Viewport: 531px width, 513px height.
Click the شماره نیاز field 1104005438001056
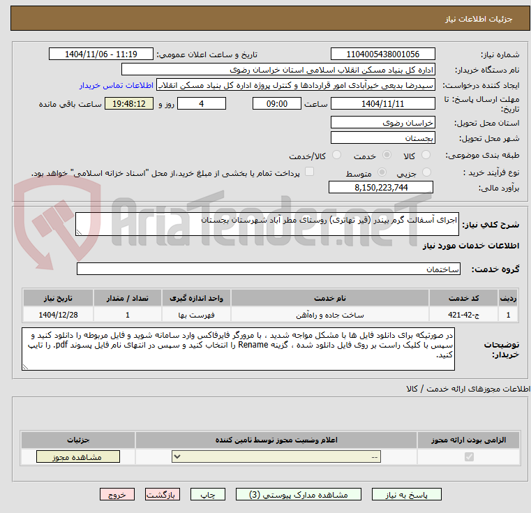(x=382, y=54)
